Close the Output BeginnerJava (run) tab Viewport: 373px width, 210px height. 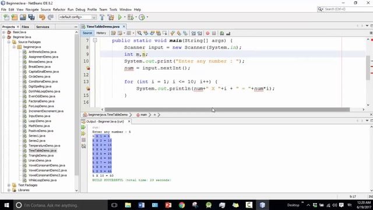tap(129, 121)
